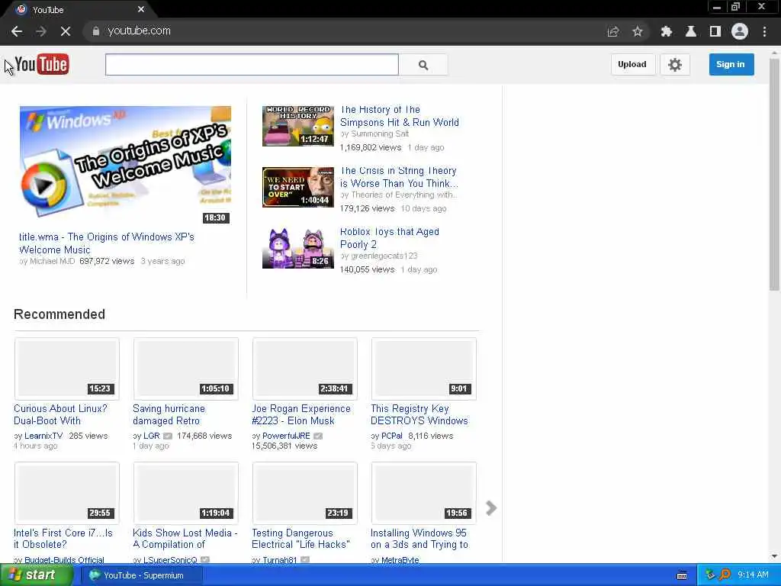The height and width of the screenshot is (586, 781).
Task: Show next Recommended videos with arrow
Action: [490, 507]
